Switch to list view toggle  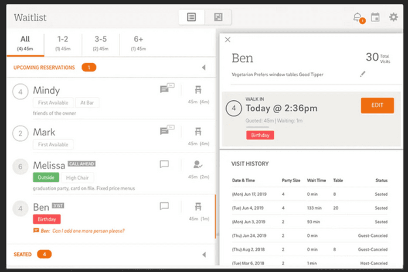pos(191,17)
